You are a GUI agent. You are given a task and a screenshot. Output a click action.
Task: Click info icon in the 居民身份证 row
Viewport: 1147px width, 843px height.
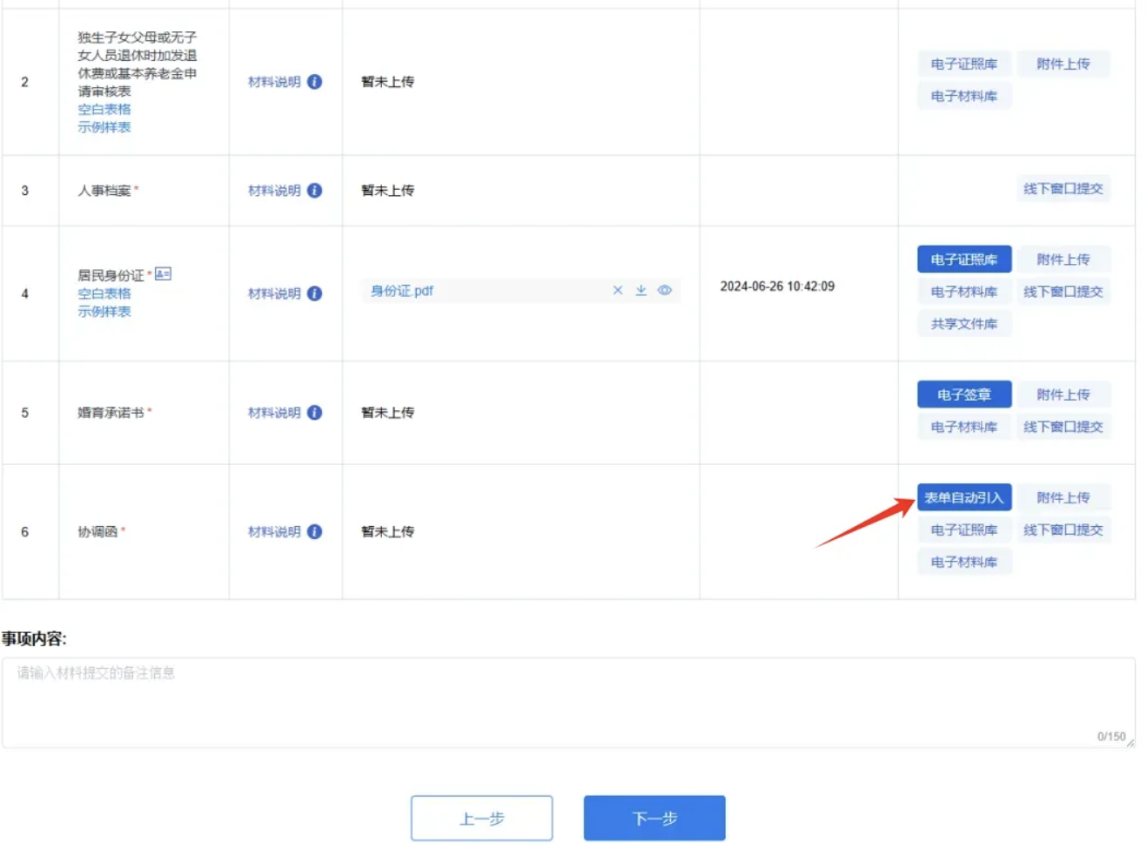click(x=315, y=293)
